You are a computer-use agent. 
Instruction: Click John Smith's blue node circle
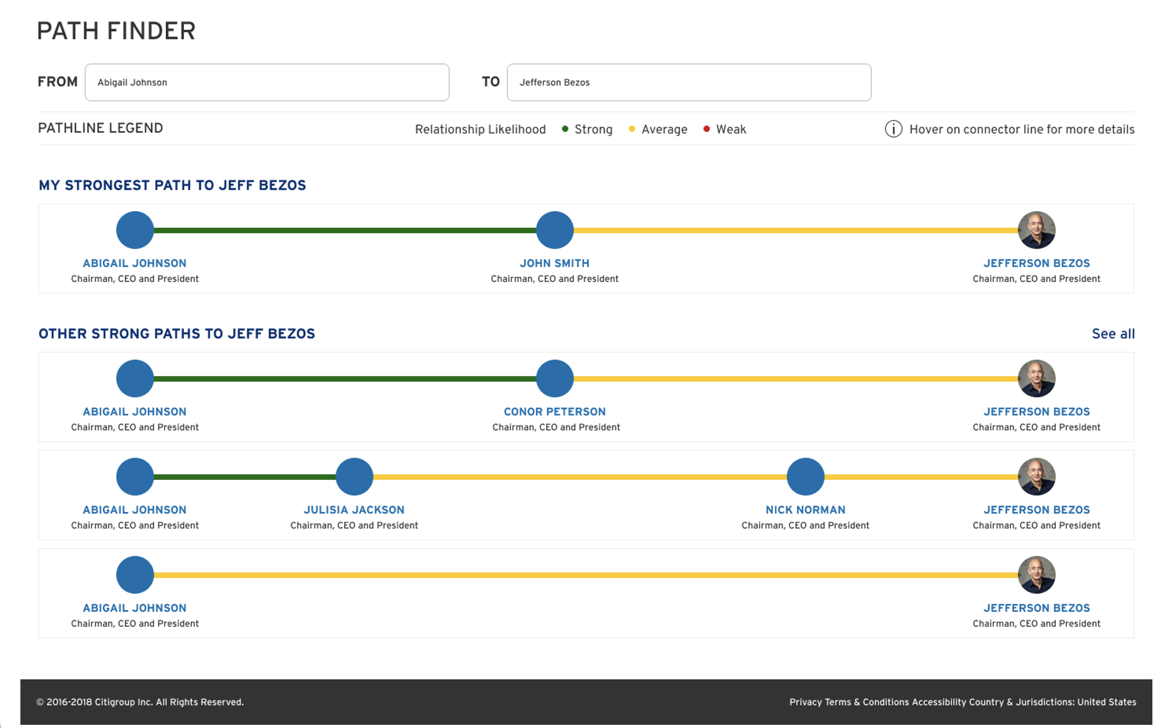point(555,230)
